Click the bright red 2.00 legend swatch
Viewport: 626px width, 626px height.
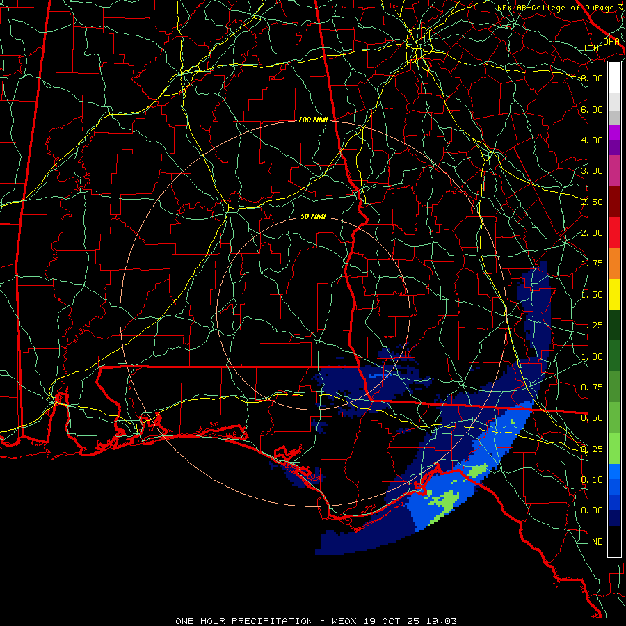614,232
